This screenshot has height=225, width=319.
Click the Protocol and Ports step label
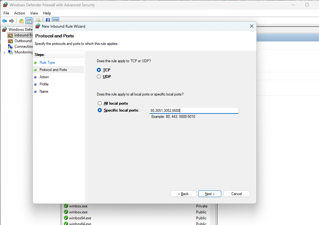click(x=53, y=69)
